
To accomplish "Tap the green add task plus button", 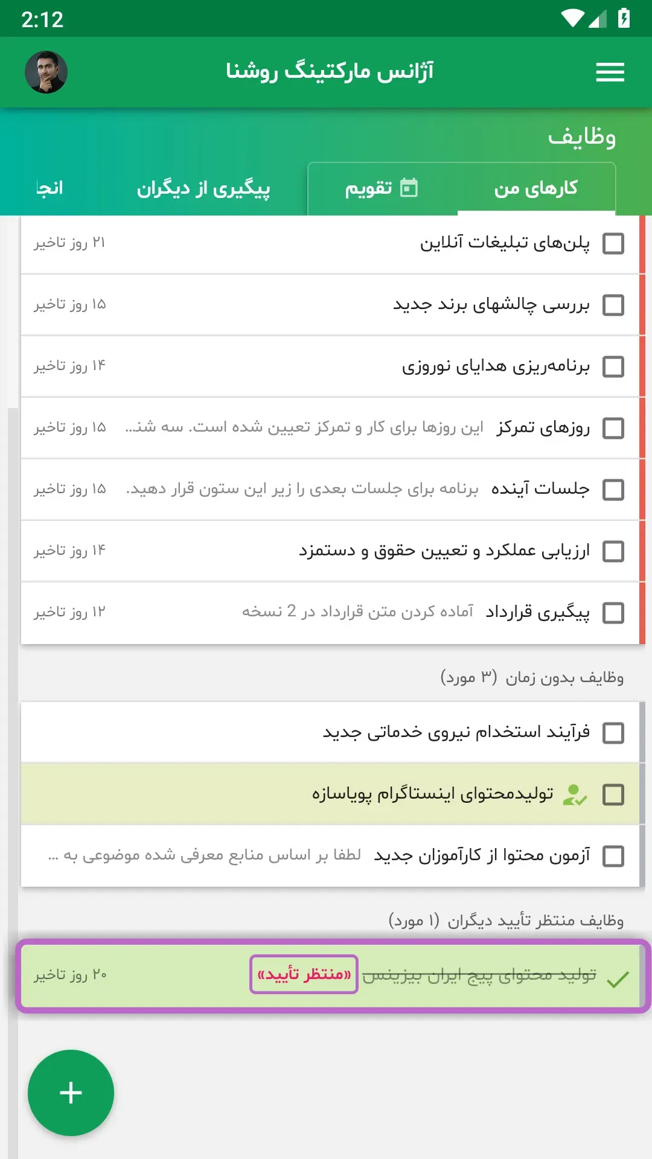I will [71, 1093].
